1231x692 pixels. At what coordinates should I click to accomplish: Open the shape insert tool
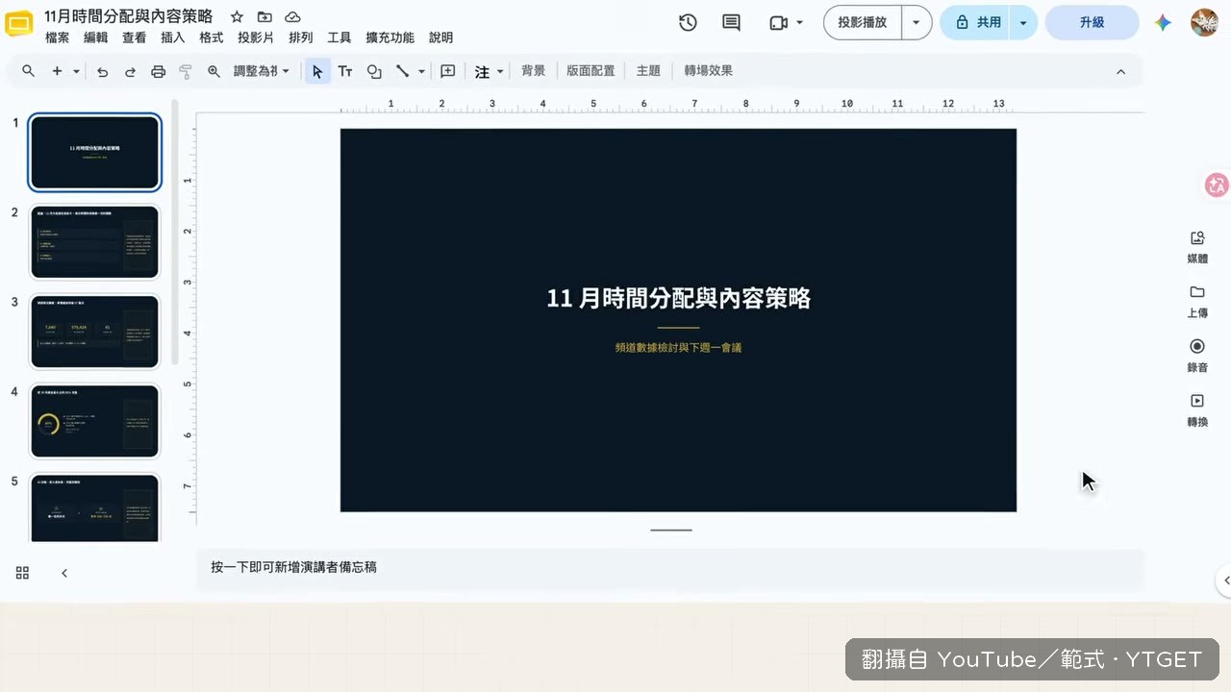tap(374, 71)
